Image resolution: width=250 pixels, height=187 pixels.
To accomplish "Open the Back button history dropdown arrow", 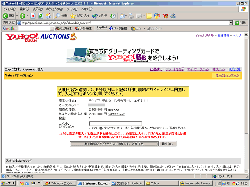I will pyautogui.click(x=17, y=16).
